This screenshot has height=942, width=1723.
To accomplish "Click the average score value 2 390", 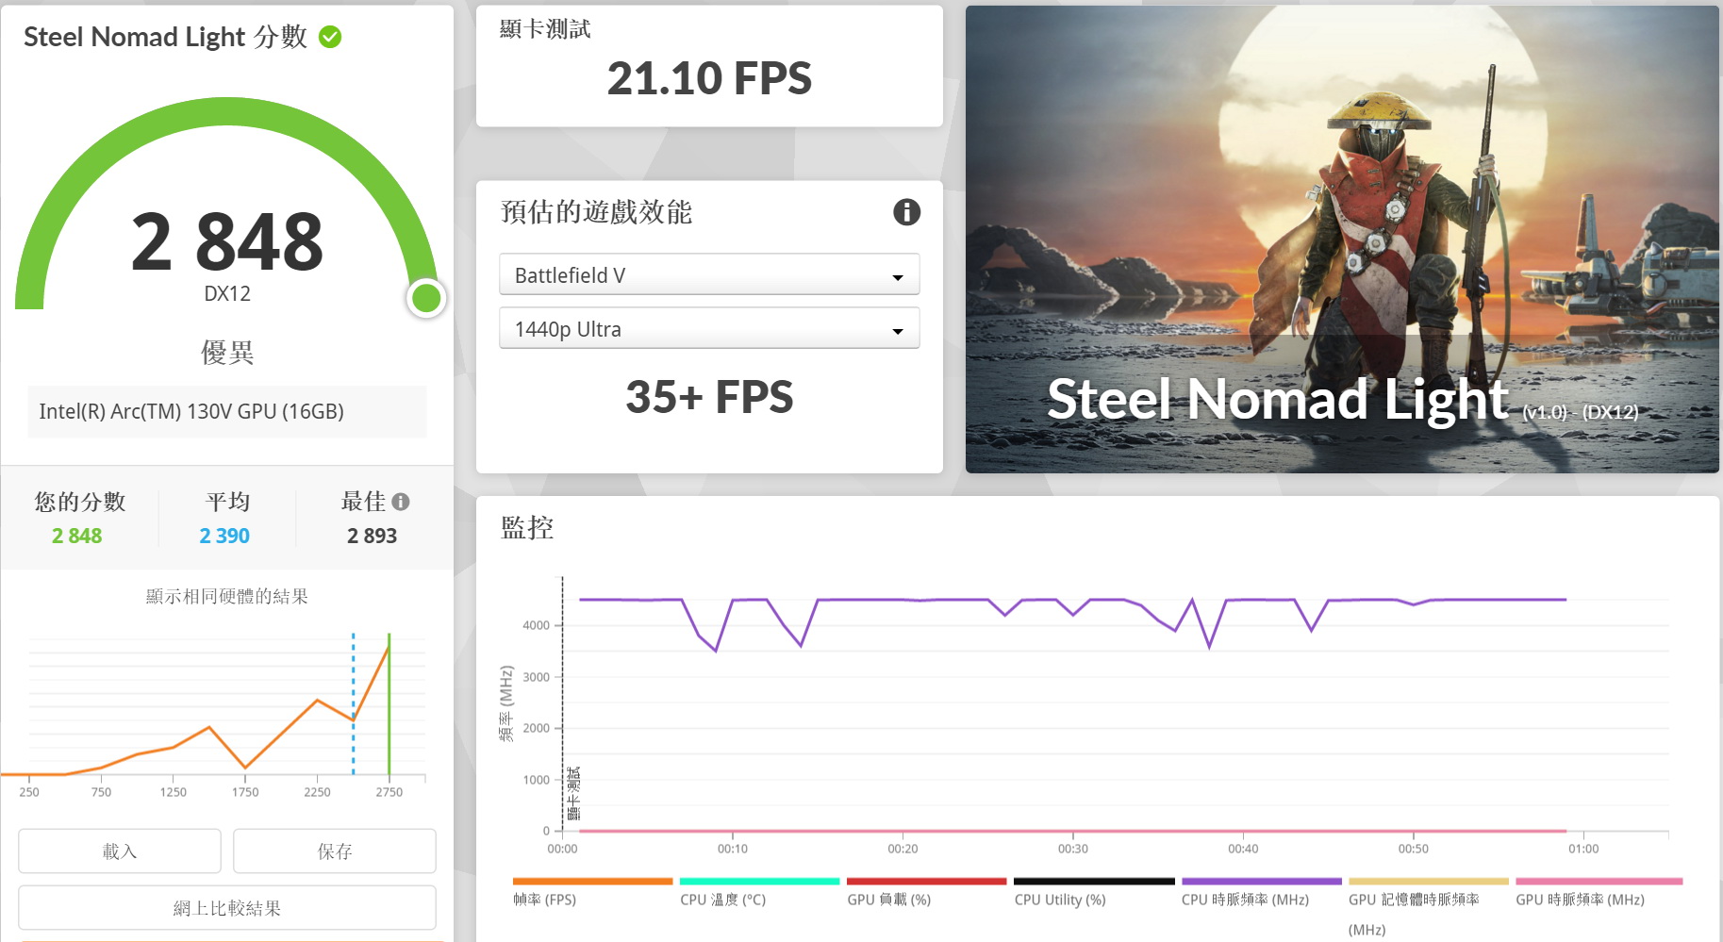I will (224, 536).
